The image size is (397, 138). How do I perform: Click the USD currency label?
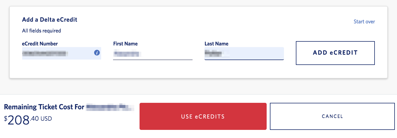coord(46,119)
